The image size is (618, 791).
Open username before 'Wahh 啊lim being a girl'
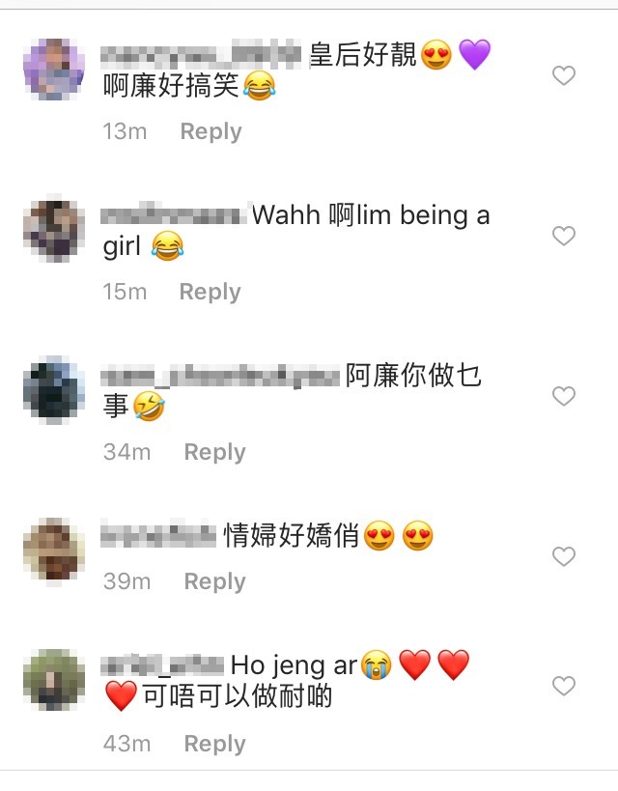click(173, 214)
